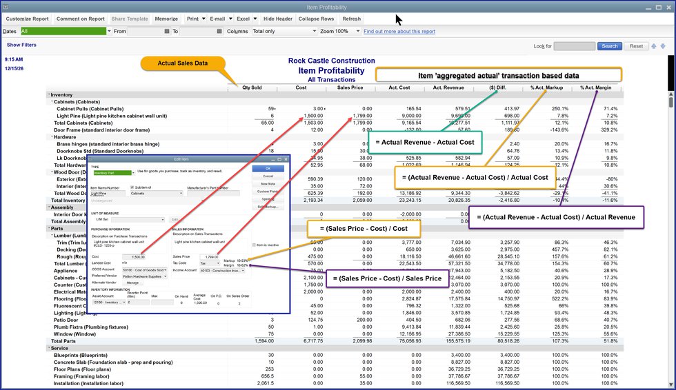Open the Excel dropdown arrow
The height and width of the screenshot is (390, 676).
click(x=255, y=19)
